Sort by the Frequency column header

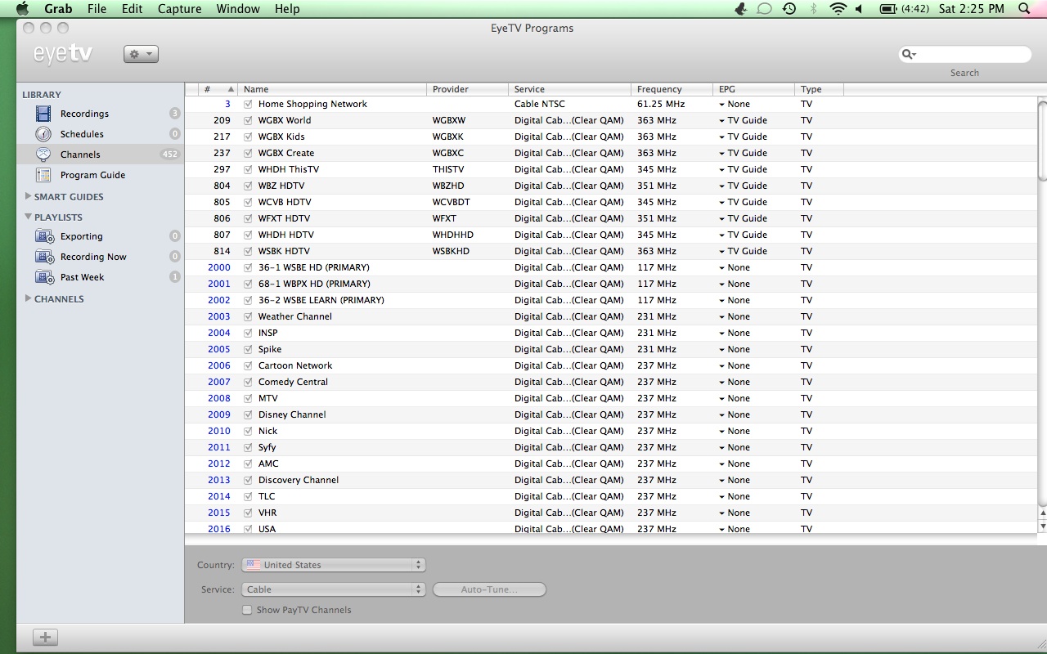(x=672, y=89)
